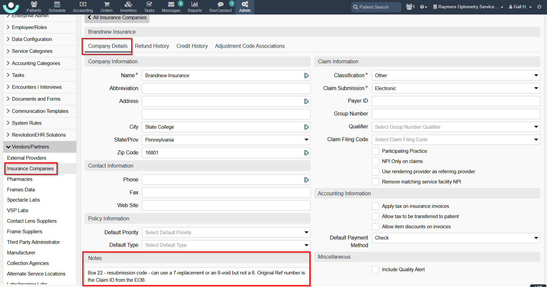
Task: Click the power logout icon
Action: (539, 7)
